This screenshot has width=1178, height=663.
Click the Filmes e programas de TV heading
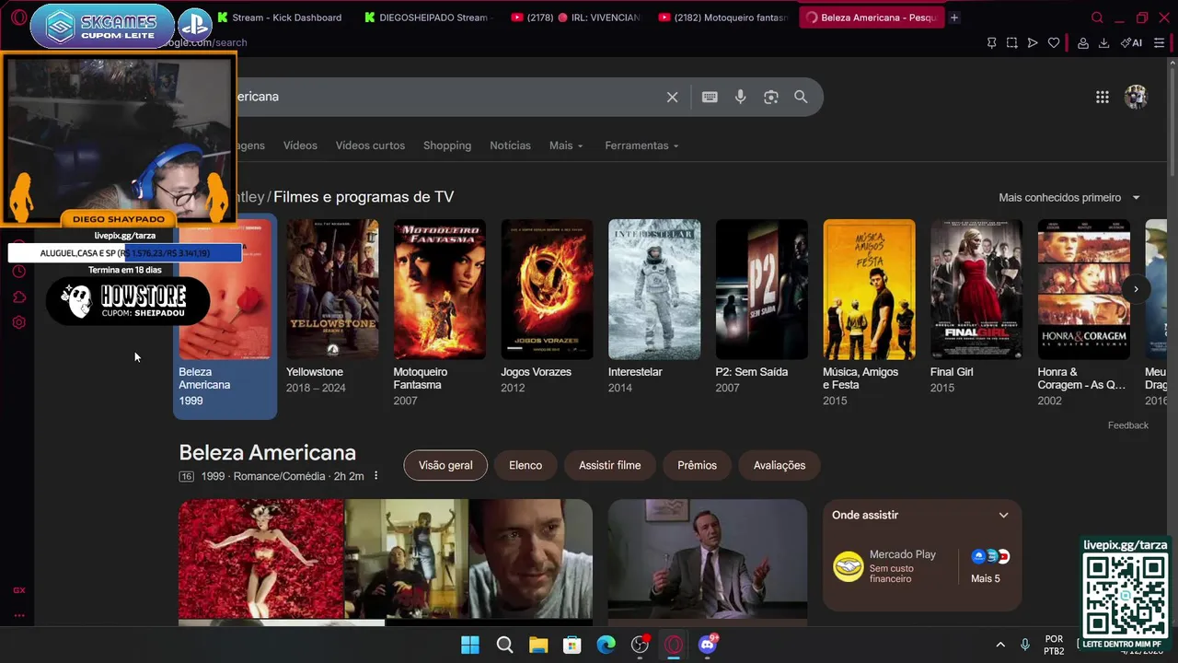pyautogui.click(x=364, y=197)
